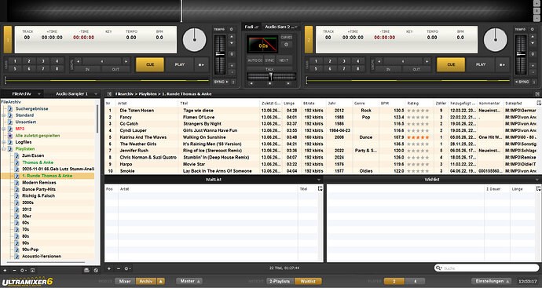The width and height of the screenshot is (542, 288).
Task: Click the stop/play icon on deck 1
Action: 201,64
